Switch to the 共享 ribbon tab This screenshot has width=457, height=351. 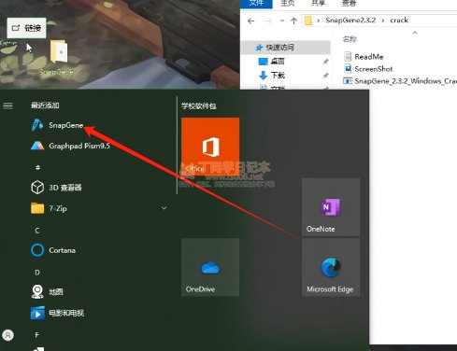318,4
